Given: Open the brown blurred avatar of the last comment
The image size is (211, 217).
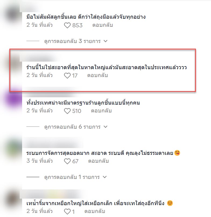Looking at the screenshot, I should pyautogui.click(x=13, y=199).
